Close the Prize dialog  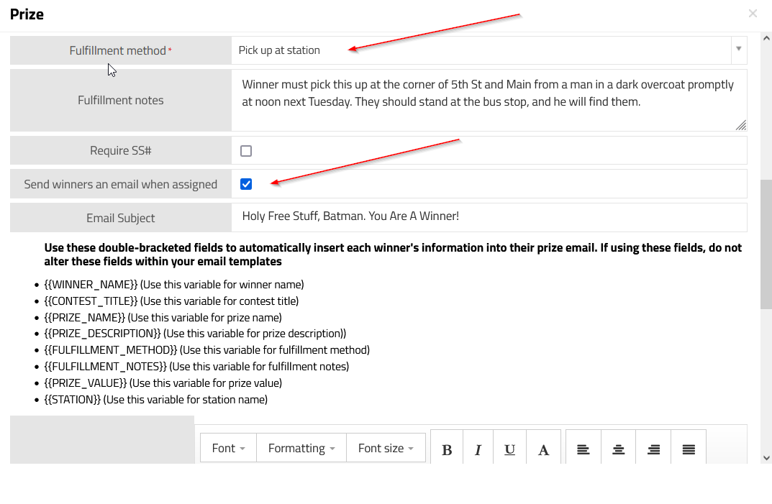pyautogui.click(x=753, y=13)
